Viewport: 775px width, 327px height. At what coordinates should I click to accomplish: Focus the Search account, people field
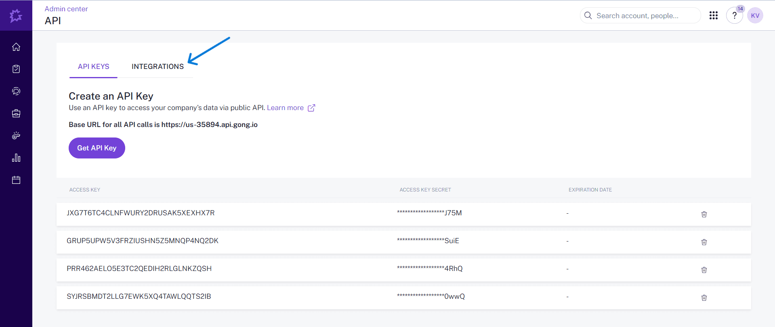point(640,15)
